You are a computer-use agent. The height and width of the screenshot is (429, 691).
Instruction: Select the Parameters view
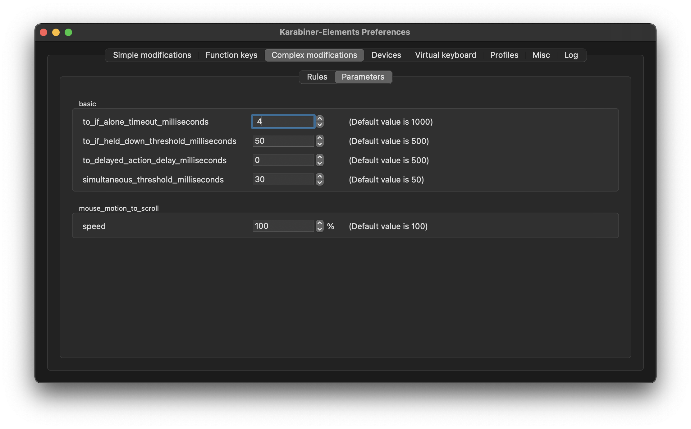pos(363,77)
